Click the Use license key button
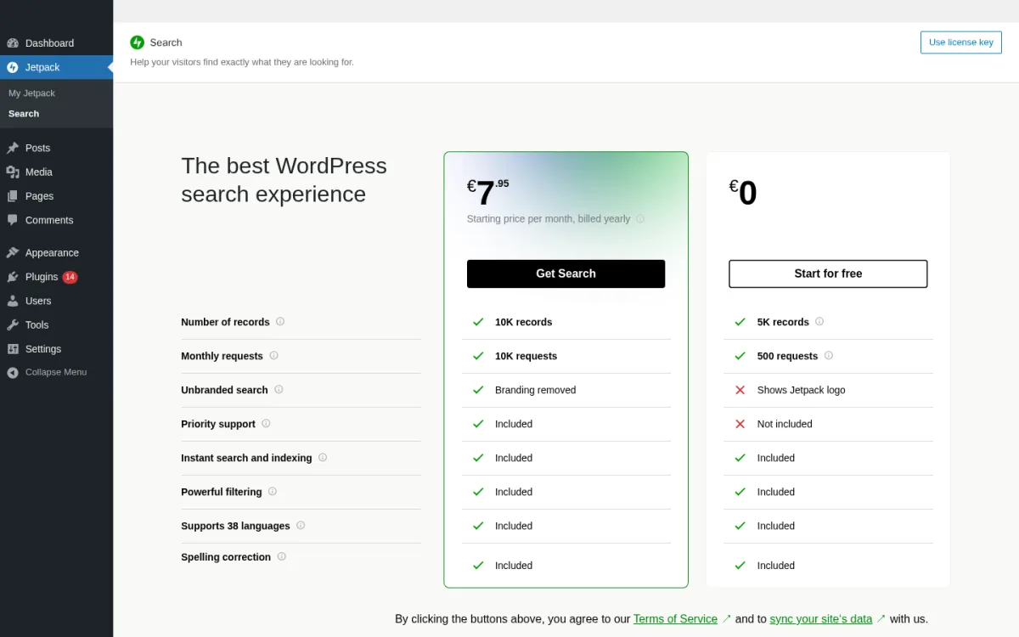Viewport: 1019px width, 637px height. (960, 42)
